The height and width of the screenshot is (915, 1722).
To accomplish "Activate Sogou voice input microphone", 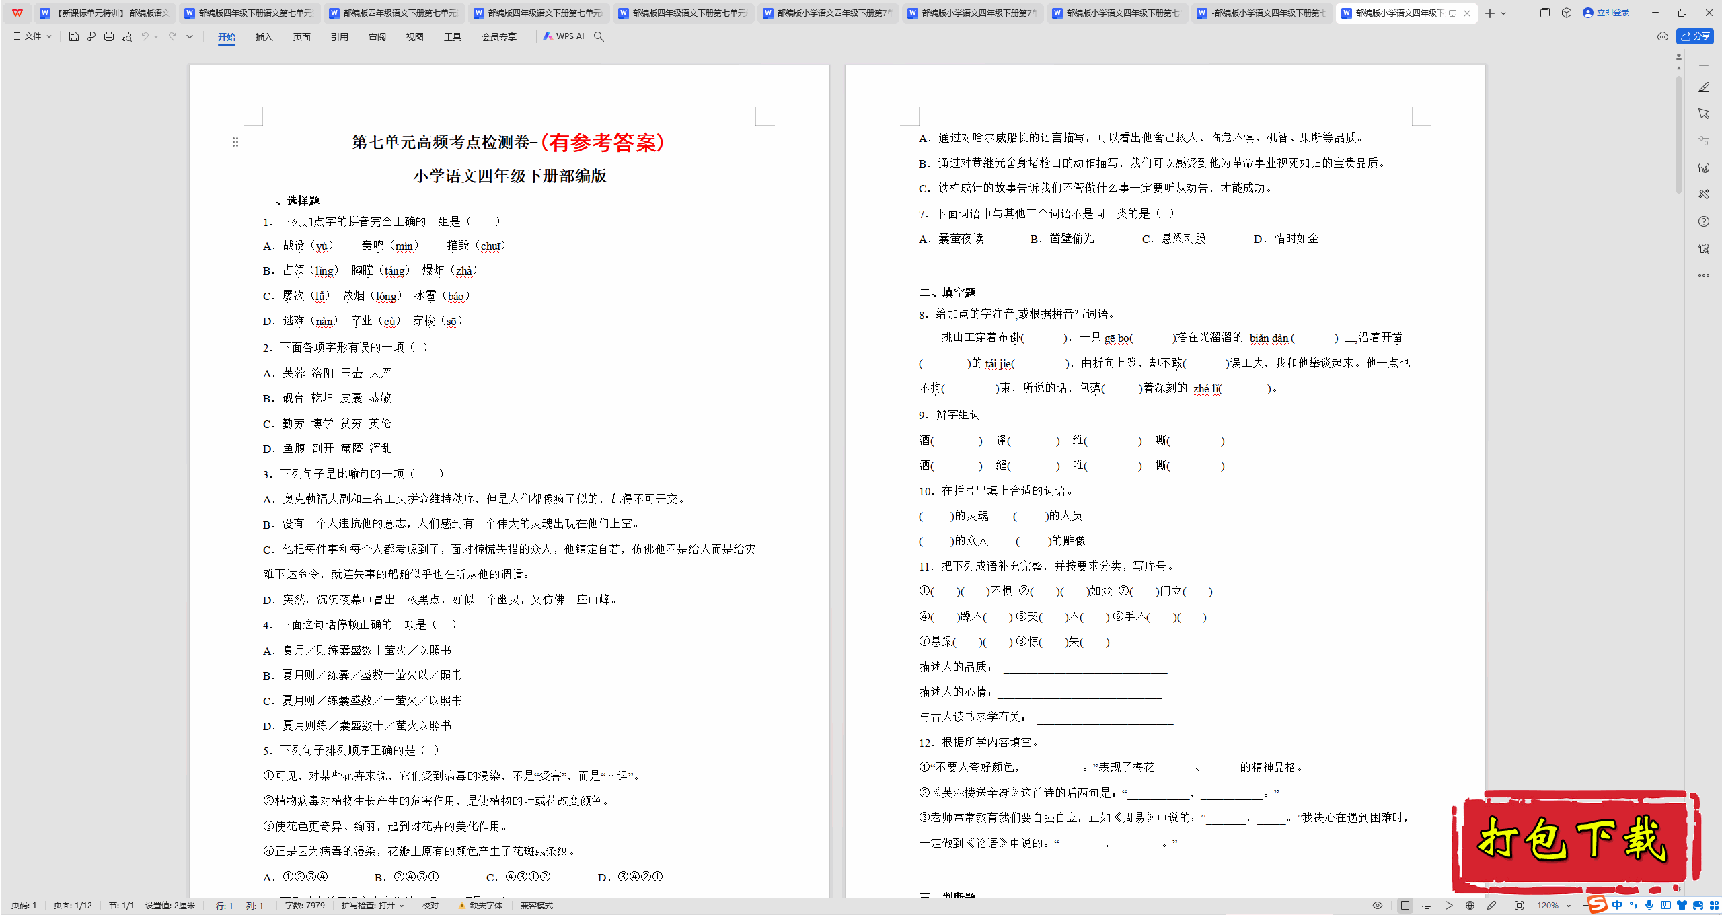I will point(1649,905).
